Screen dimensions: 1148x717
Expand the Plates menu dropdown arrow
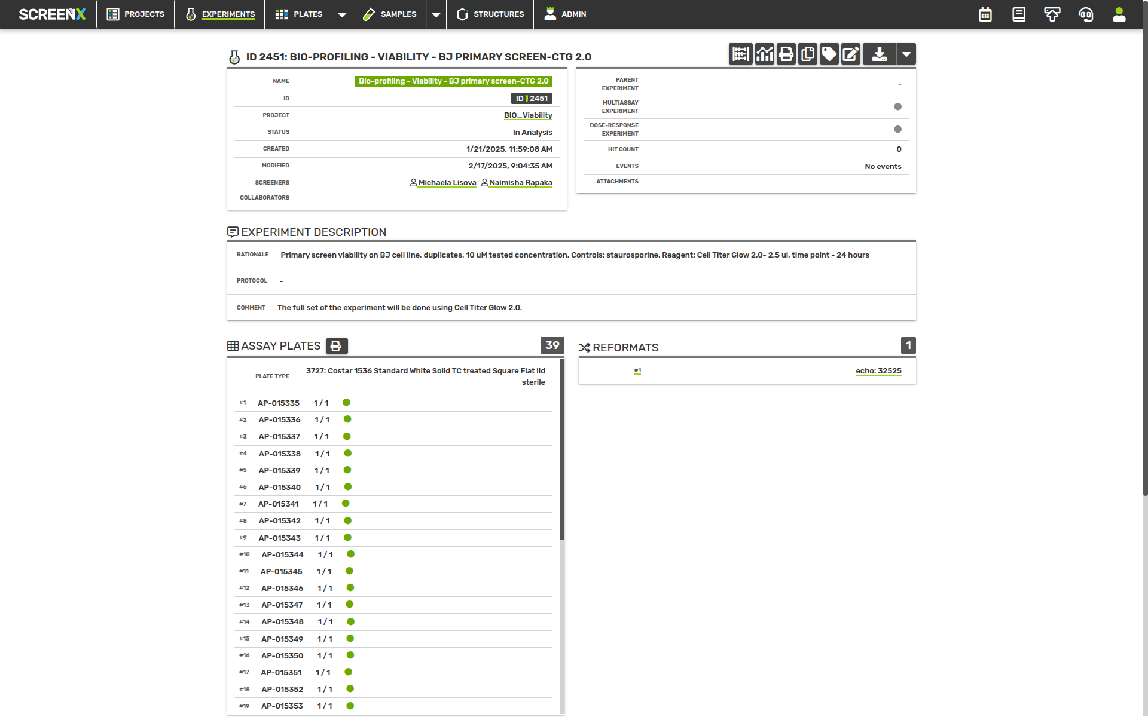pos(342,14)
